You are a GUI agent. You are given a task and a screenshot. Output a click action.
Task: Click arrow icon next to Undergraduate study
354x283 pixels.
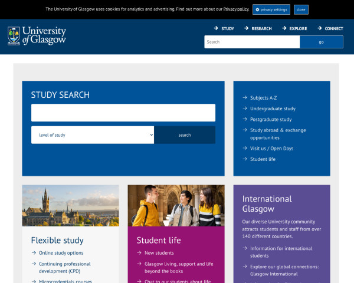point(245,108)
